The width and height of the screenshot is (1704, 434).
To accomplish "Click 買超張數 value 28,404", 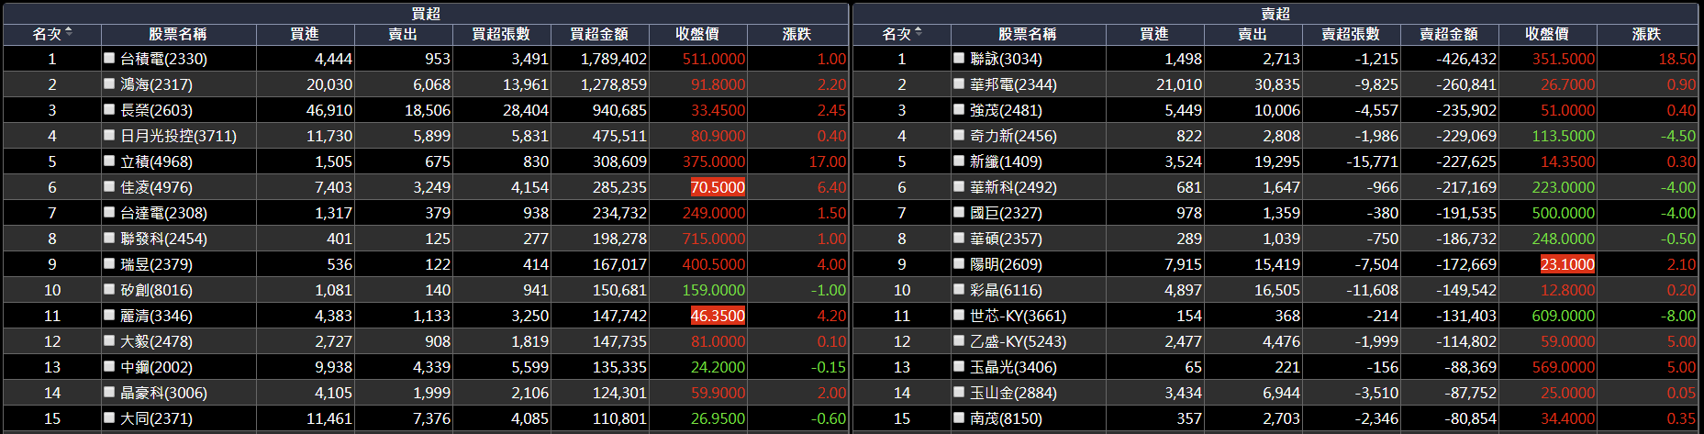I will tap(526, 110).
